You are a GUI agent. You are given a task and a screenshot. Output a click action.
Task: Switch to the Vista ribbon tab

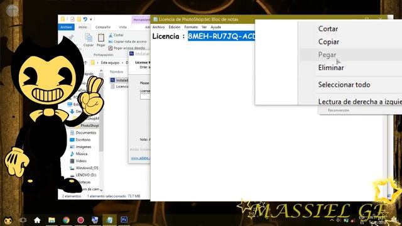[123, 27]
